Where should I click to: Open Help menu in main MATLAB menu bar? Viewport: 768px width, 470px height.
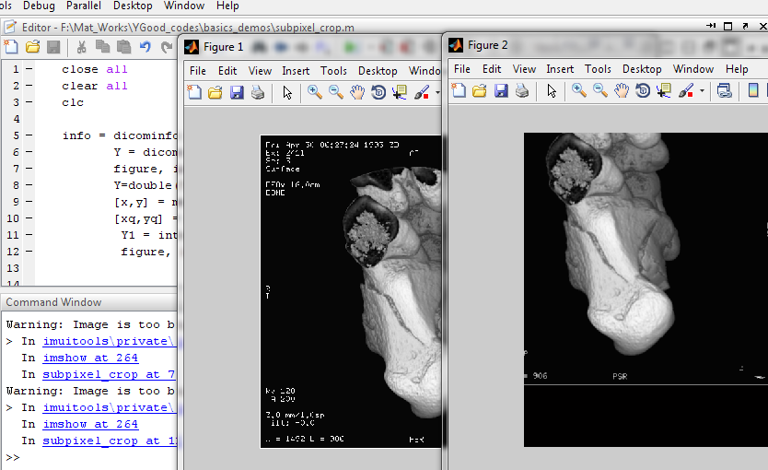[227, 6]
